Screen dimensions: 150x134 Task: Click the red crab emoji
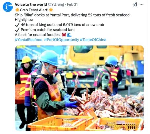click(64, 35)
